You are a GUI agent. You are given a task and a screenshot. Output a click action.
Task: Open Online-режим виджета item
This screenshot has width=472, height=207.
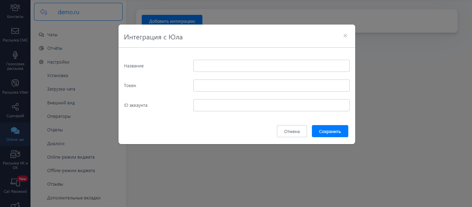pyautogui.click(x=71, y=157)
